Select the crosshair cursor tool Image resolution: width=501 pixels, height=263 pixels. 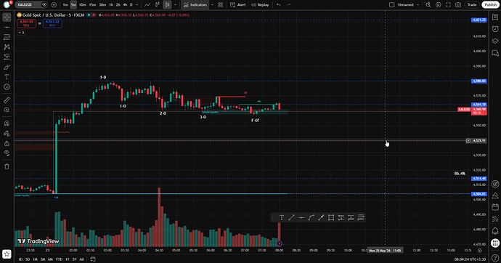(7, 17)
